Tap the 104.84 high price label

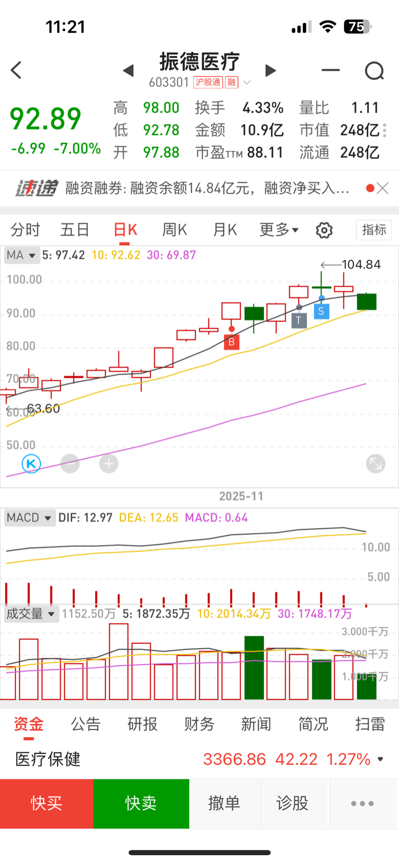(x=362, y=264)
